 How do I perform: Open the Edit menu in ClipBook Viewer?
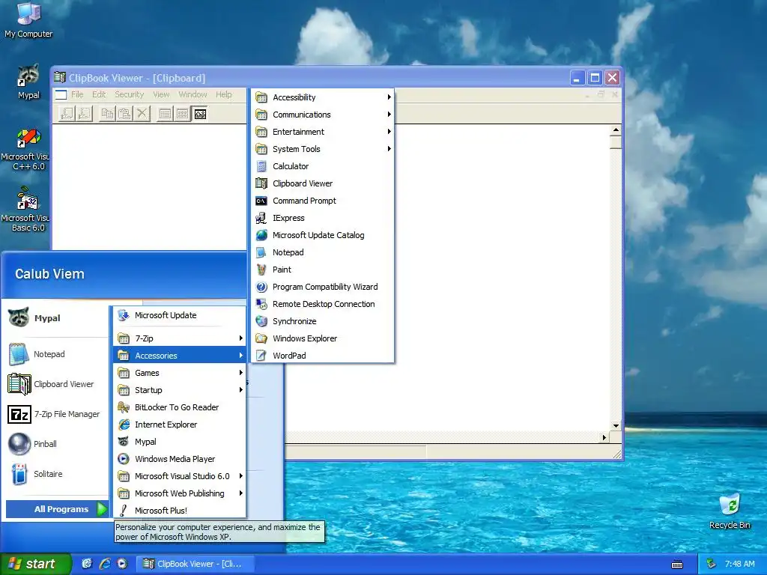click(99, 94)
